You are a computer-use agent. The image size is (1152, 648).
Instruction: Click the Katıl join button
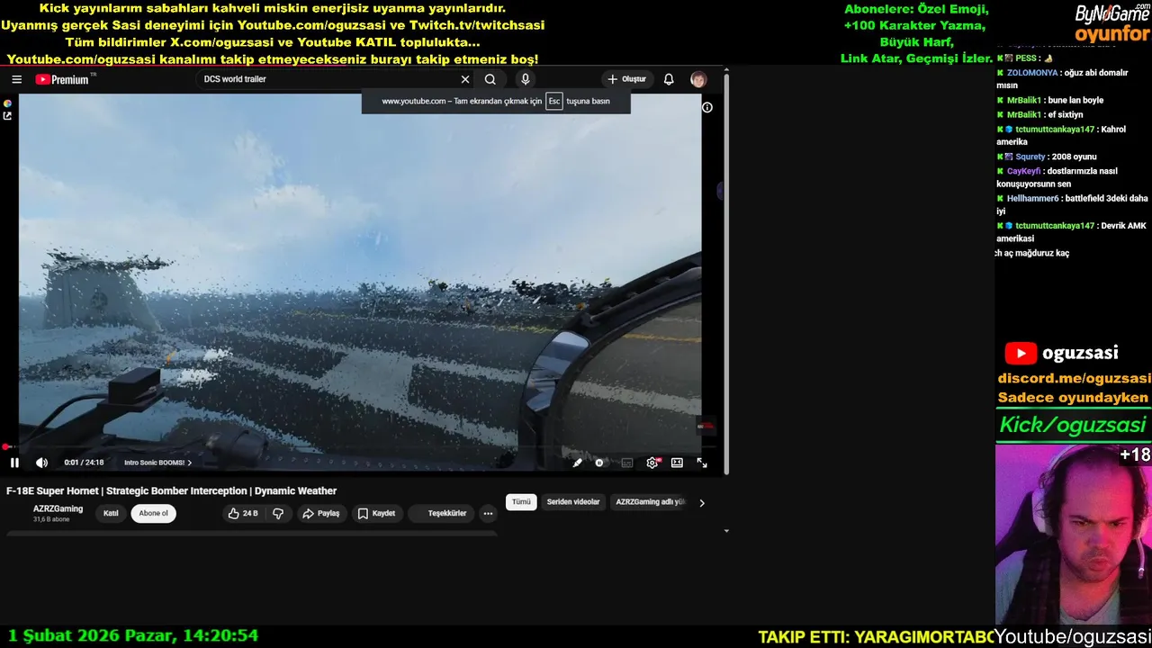point(111,514)
